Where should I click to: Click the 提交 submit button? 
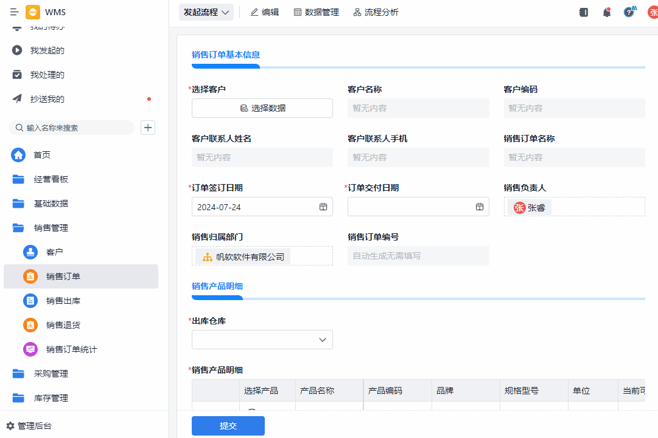pyautogui.click(x=228, y=426)
